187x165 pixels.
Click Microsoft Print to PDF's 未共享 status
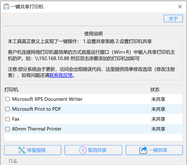tap(158, 109)
